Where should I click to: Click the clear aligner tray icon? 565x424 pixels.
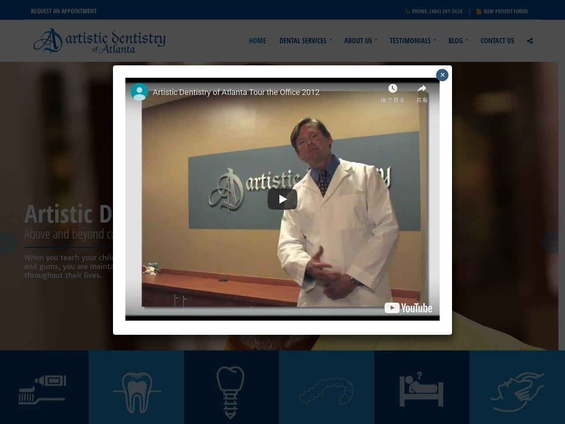point(327,390)
